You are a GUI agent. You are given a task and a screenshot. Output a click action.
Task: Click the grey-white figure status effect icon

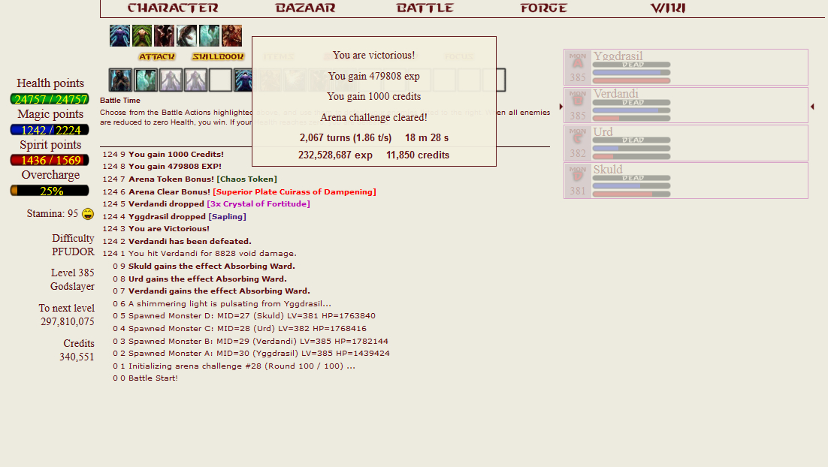[187, 36]
